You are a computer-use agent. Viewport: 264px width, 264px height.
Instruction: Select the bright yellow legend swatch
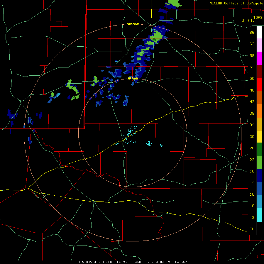pos(259,137)
